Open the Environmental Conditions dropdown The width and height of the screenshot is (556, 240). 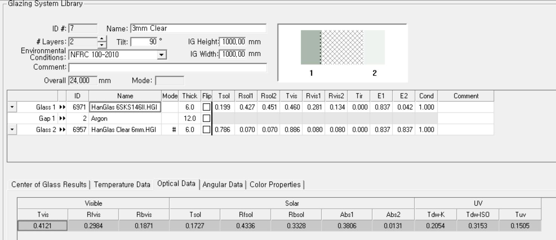click(162, 55)
